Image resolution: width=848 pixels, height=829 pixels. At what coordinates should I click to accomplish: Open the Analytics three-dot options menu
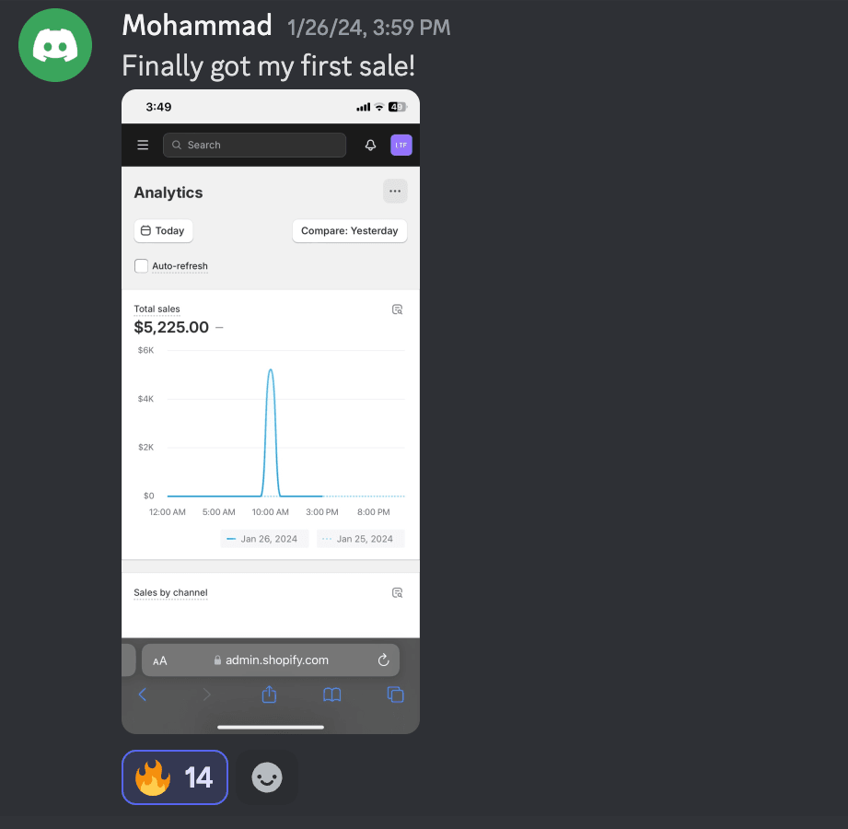pos(395,192)
